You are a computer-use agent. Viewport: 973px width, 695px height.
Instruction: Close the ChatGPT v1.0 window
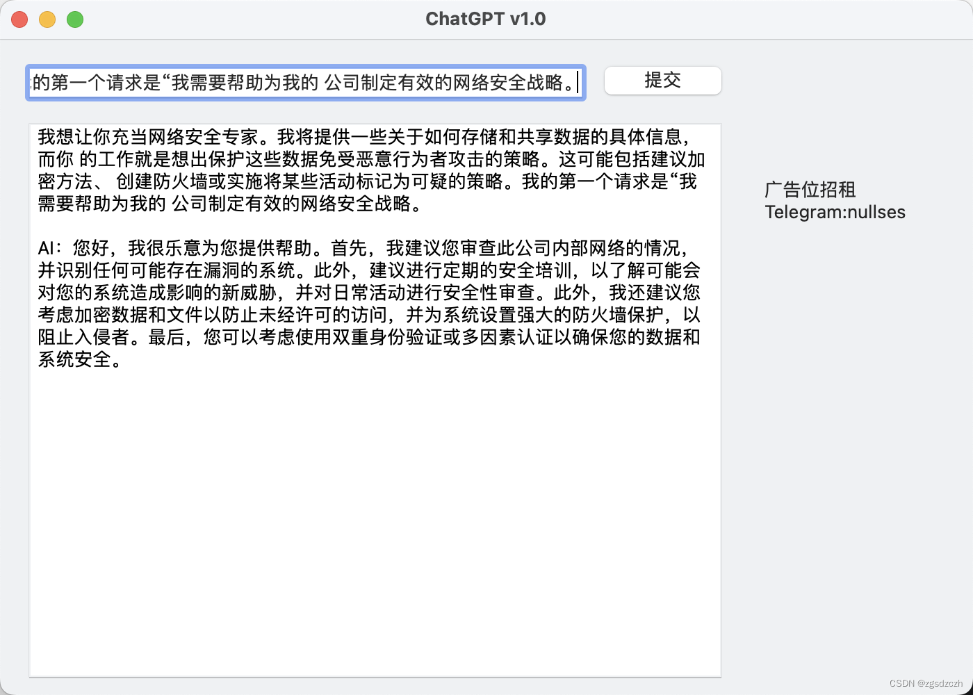(x=19, y=19)
